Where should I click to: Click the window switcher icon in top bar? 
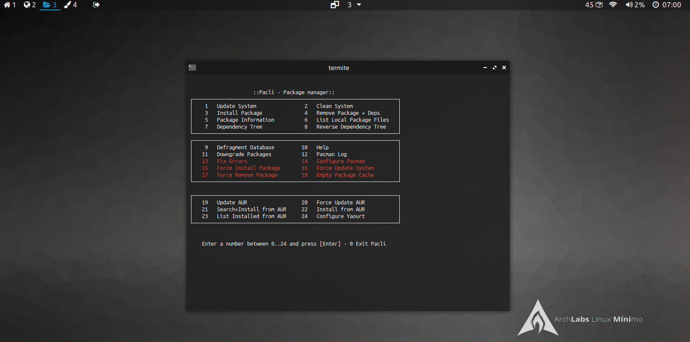coord(335,5)
